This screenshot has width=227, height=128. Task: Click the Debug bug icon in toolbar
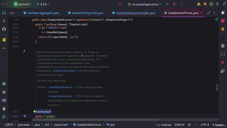tap(174, 4)
